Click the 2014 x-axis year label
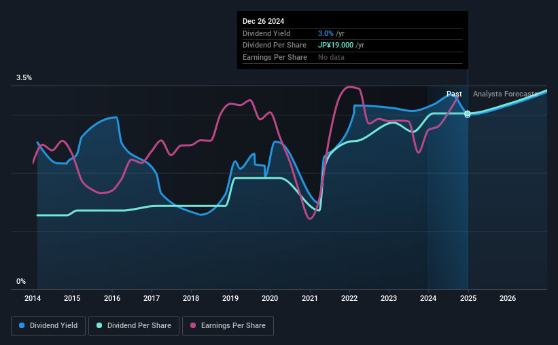 (33, 298)
